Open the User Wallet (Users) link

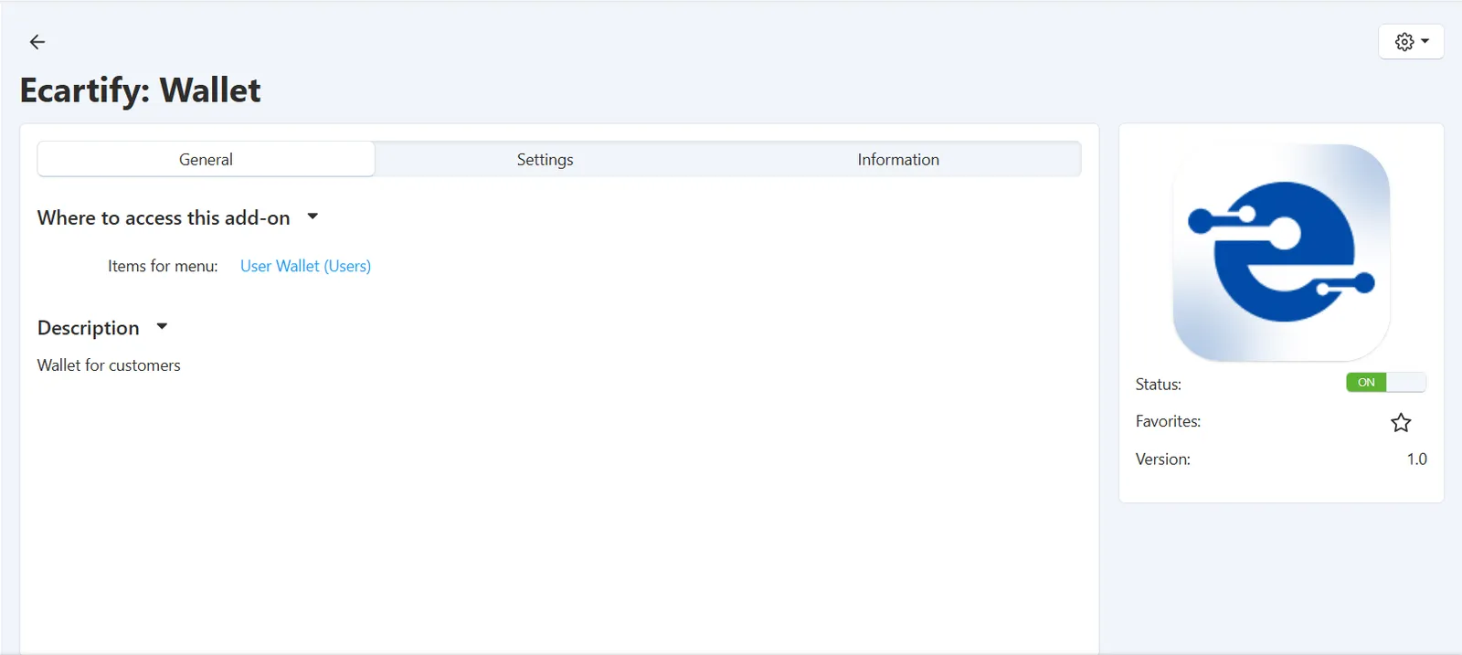coord(305,266)
